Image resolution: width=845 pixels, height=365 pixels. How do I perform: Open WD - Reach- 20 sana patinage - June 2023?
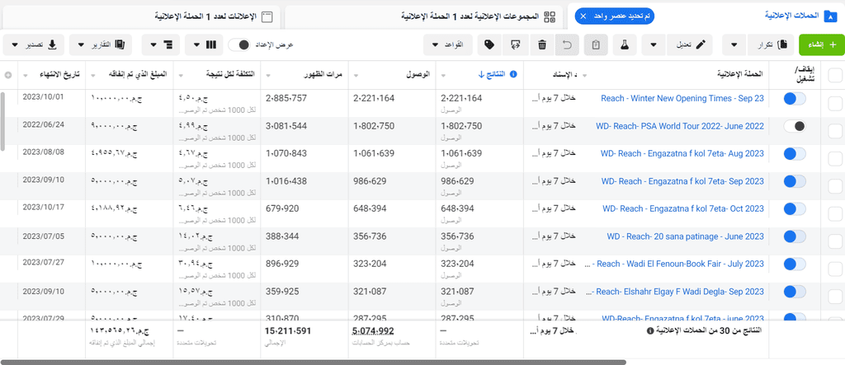(x=686, y=236)
